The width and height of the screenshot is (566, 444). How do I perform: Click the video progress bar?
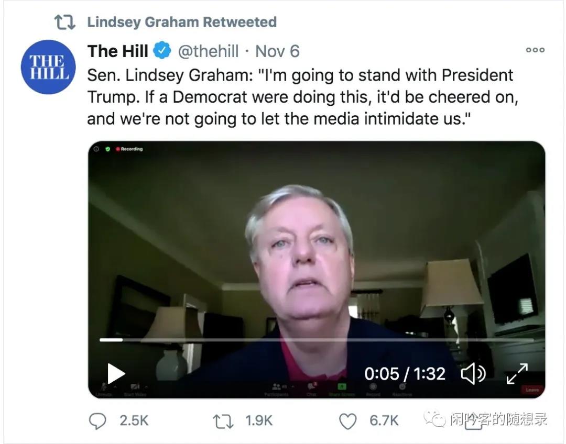click(314, 340)
